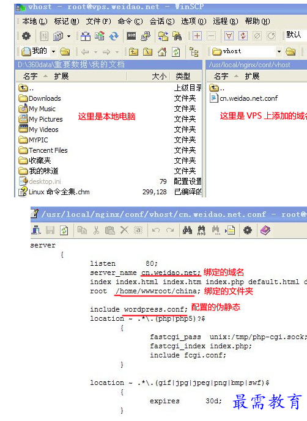Click the editor cut scissors icon
307x421 pixels.
tap(96, 230)
